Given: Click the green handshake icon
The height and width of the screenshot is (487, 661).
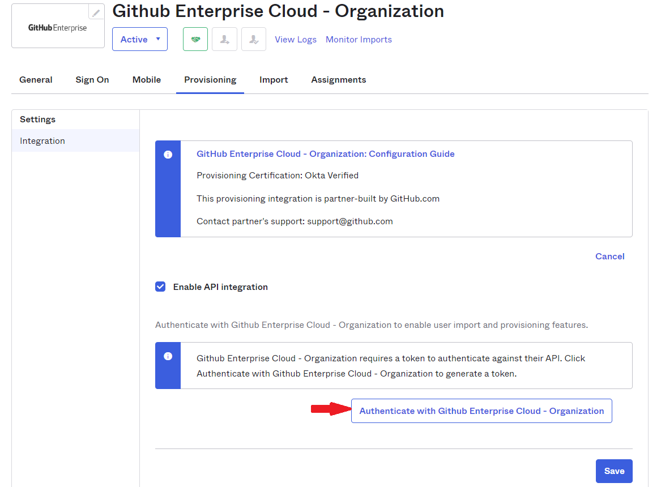Looking at the screenshot, I should pos(195,40).
